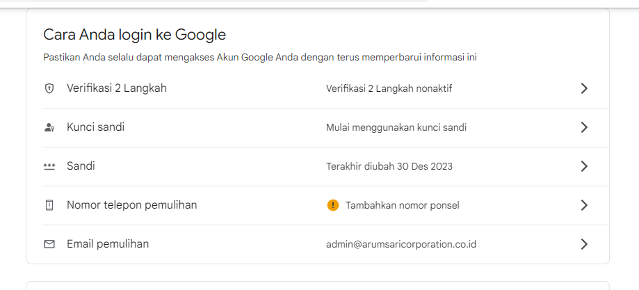Click the admin@arumsaricorporation.co.id recovery email
This screenshot has width=639, height=290.
click(401, 244)
